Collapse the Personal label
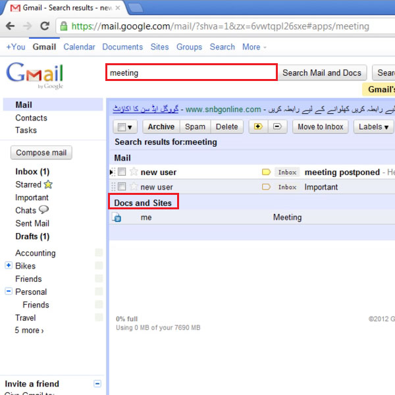The height and width of the screenshot is (395, 395). pyautogui.click(x=9, y=291)
